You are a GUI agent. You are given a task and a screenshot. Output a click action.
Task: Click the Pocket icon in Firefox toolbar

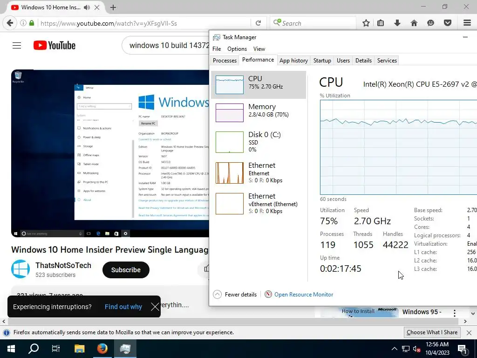448,23
